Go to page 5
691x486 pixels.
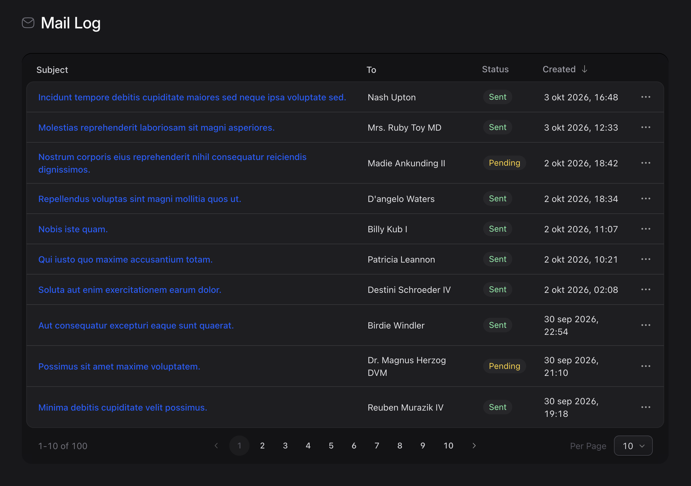click(331, 446)
